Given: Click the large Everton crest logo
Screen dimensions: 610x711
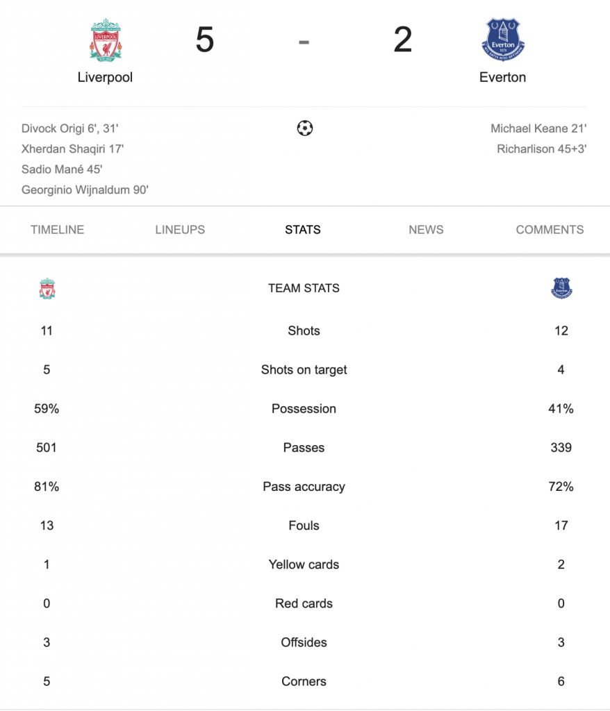Looking at the screenshot, I should click(503, 40).
